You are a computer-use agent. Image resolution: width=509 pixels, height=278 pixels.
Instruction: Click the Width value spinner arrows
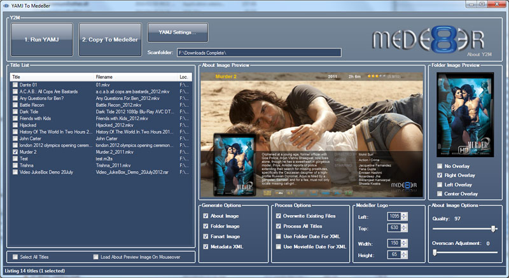(405, 243)
